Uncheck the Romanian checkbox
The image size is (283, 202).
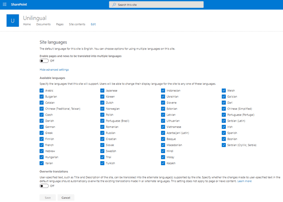(102, 127)
